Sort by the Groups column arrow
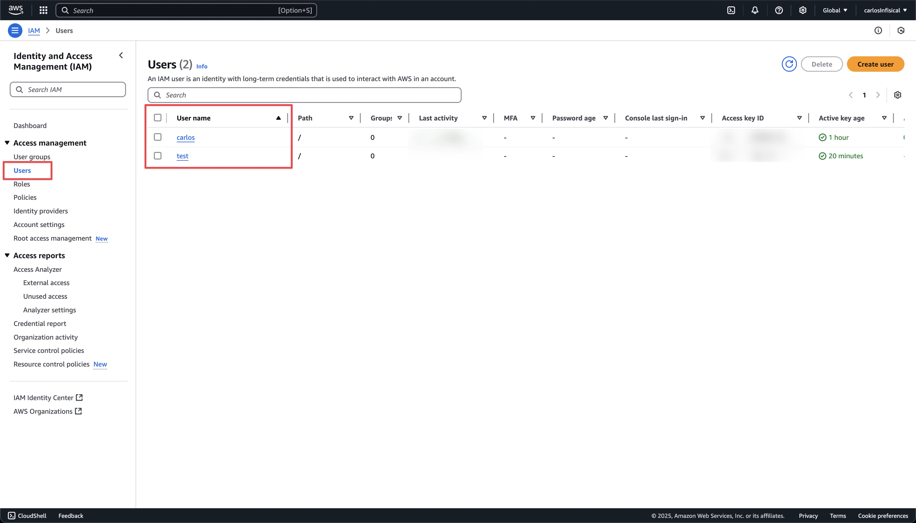This screenshot has width=916, height=523. coord(400,118)
